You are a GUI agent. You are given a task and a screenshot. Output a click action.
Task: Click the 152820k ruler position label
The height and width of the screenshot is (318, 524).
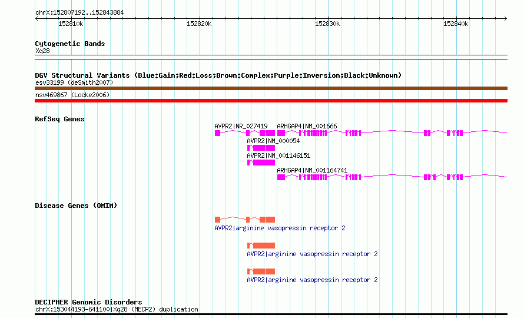pos(199,24)
